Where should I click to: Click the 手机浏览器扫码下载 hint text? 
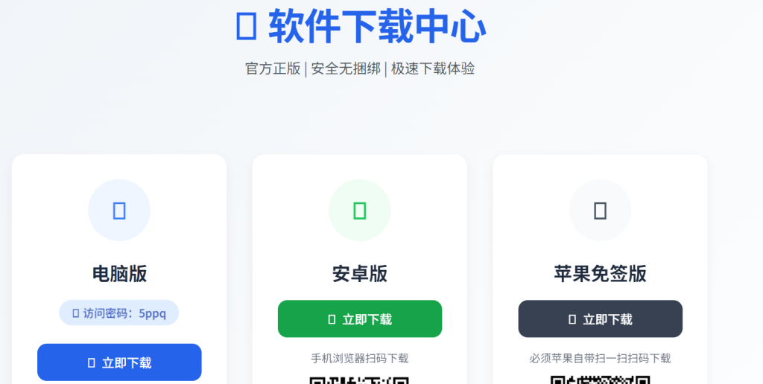click(360, 359)
